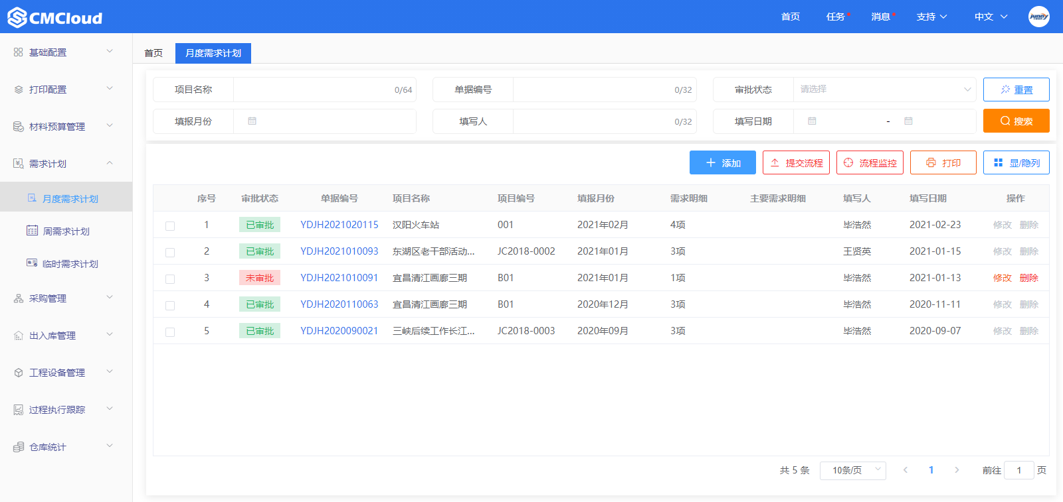Open the 中文 language dropdown
The height and width of the screenshot is (502, 1063).
(991, 17)
